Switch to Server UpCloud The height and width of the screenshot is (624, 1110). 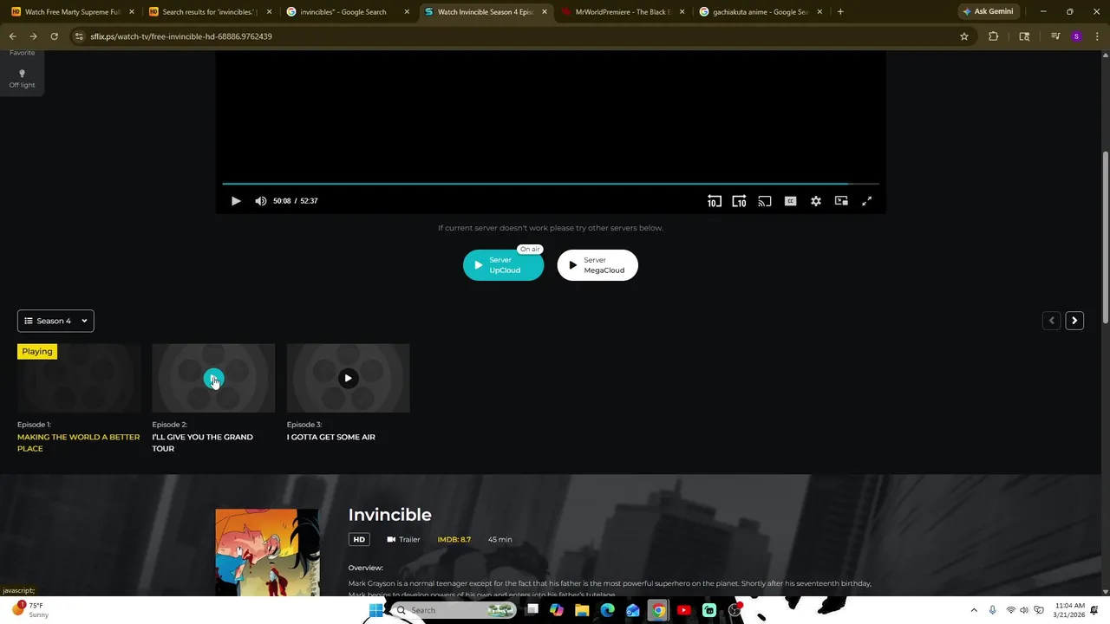tap(503, 265)
